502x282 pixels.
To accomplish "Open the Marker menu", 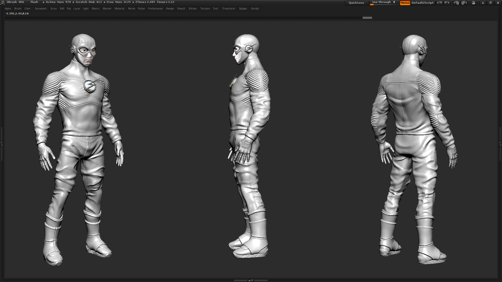I will click(107, 8).
